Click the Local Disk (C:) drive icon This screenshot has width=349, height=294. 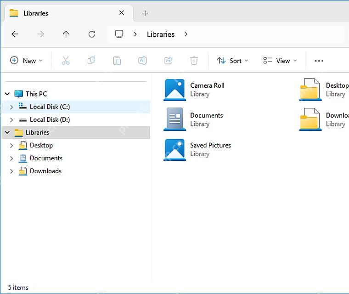coord(23,107)
